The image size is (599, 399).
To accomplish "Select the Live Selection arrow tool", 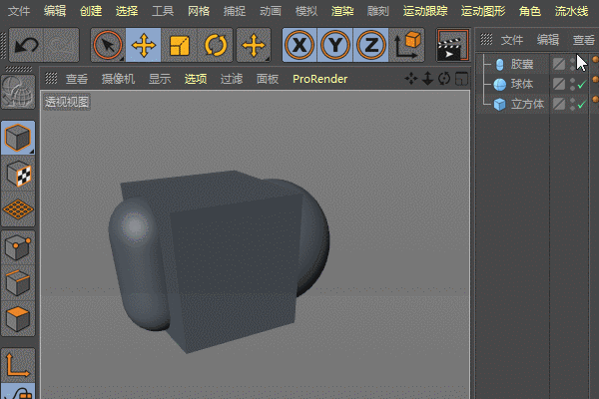I will (x=108, y=45).
